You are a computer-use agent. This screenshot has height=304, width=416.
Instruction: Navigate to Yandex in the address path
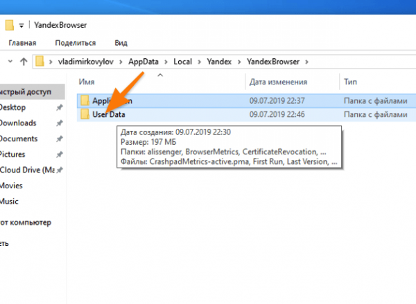click(219, 62)
